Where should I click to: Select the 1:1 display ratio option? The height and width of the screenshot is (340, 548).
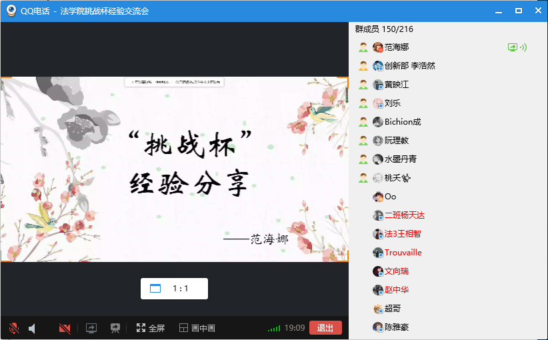(181, 289)
